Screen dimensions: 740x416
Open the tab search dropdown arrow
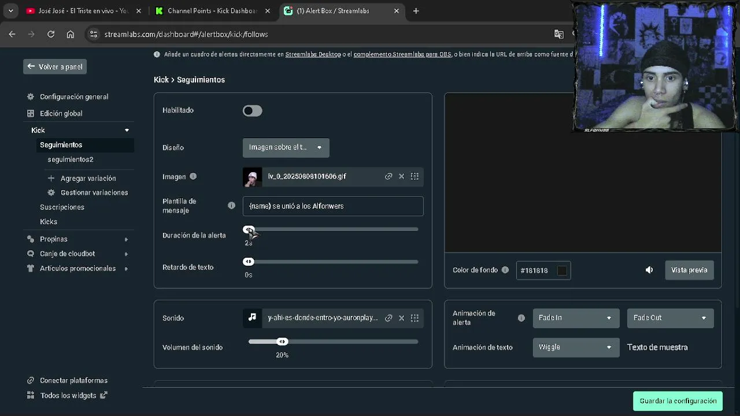pos(10,11)
